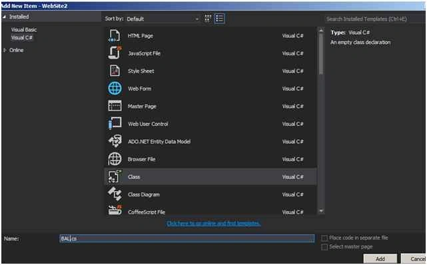Image resolution: width=427 pixels, height=265 pixels.
Task: Select the Online tree item label
Action: point(17,50)
